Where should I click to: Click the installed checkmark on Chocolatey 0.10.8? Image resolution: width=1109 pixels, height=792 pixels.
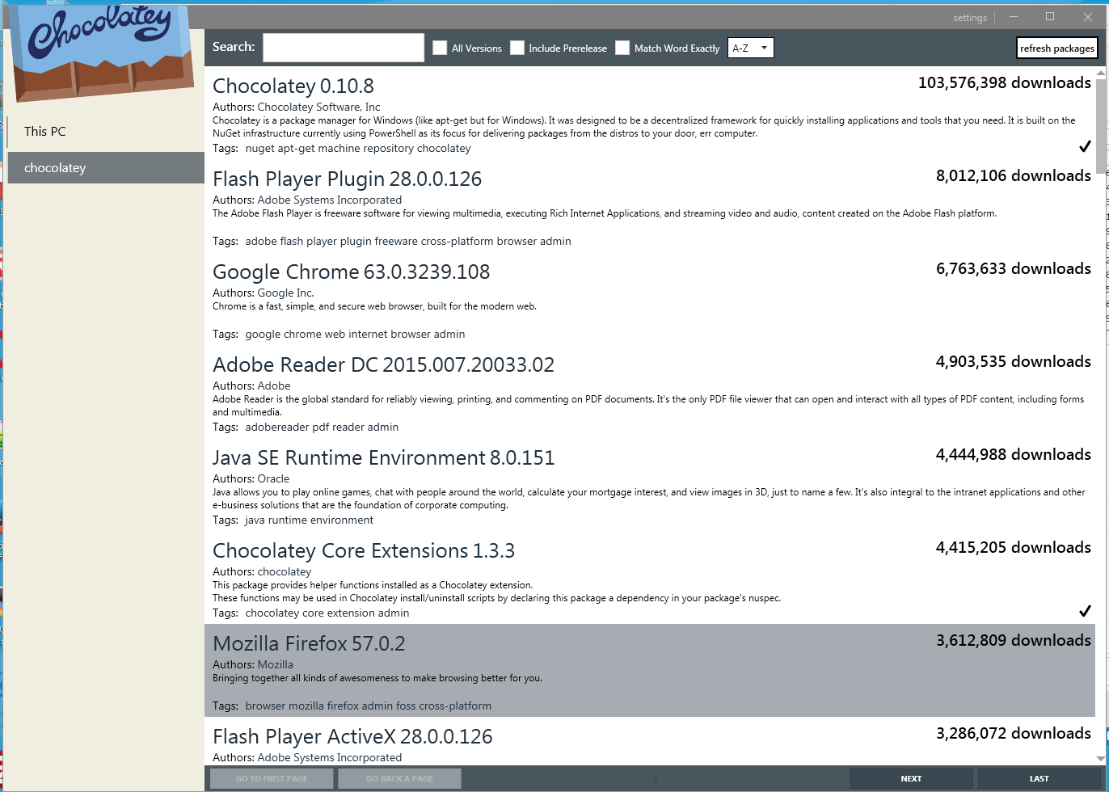click(x=1085, y=146)
